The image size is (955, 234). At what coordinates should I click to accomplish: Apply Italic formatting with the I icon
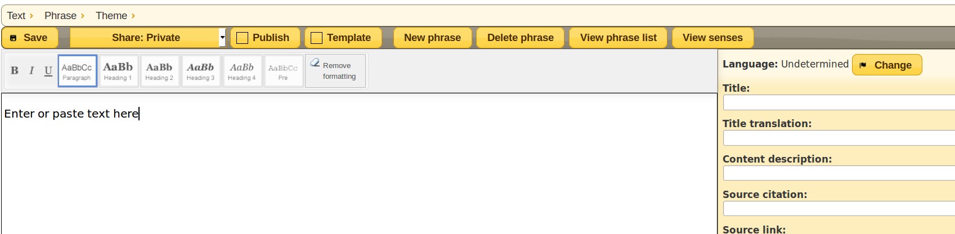coord(32,70)
